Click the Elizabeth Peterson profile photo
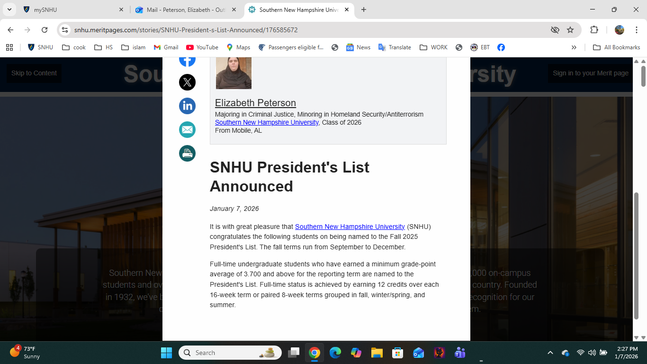The height and width of the screenshot is (364, 647). tap(234, 73)
